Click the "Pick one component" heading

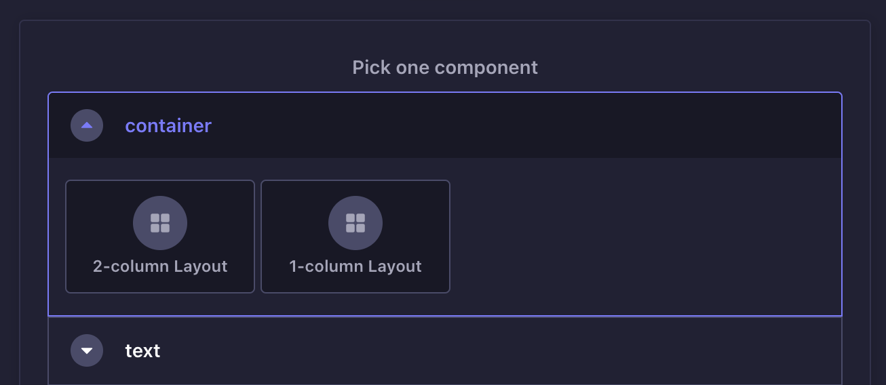445,68
